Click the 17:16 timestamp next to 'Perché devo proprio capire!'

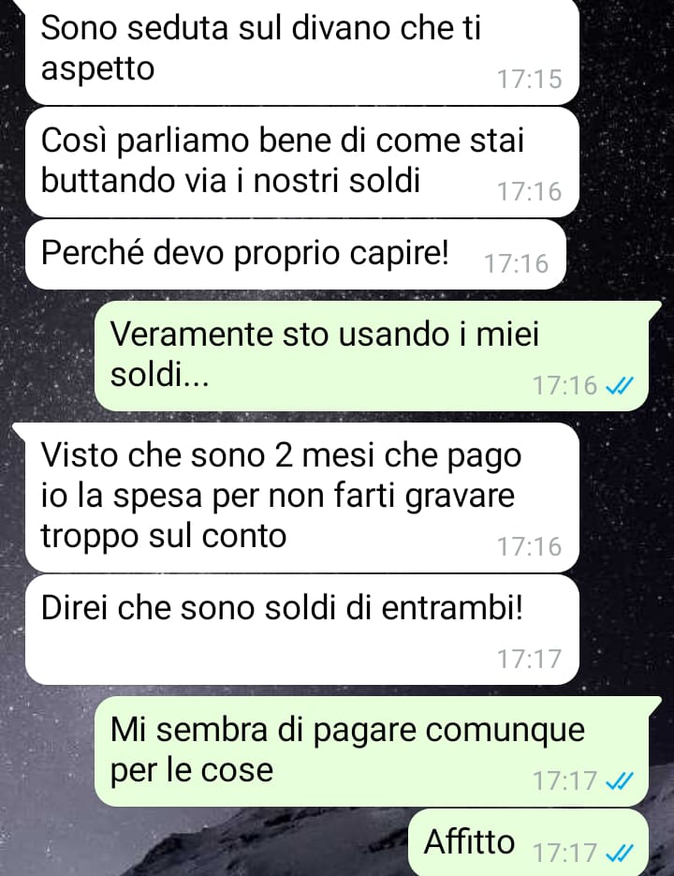tap(517, 263)
